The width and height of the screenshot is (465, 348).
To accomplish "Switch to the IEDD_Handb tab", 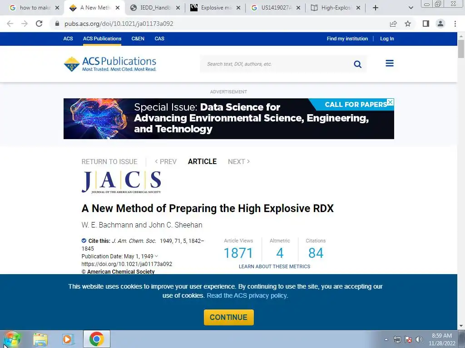I will (x=151, y=8).
